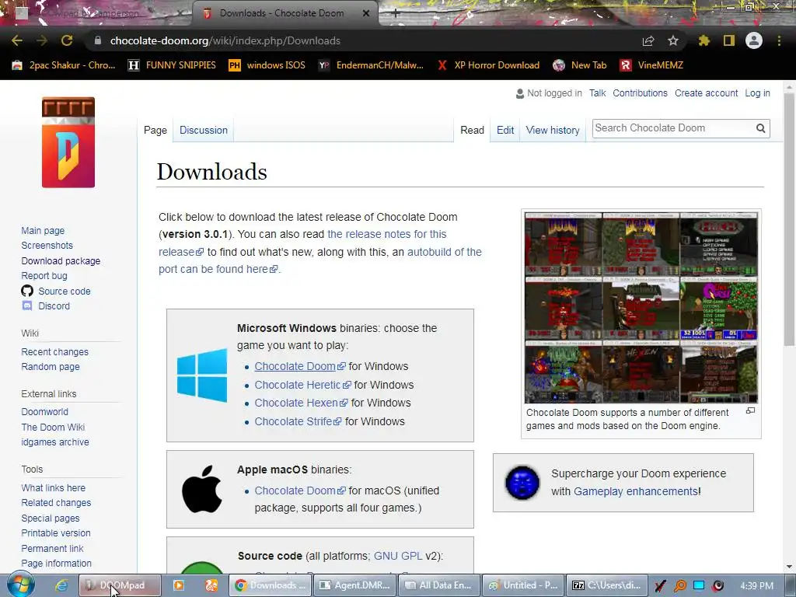Select the Read tab

(x=472, y=130)
